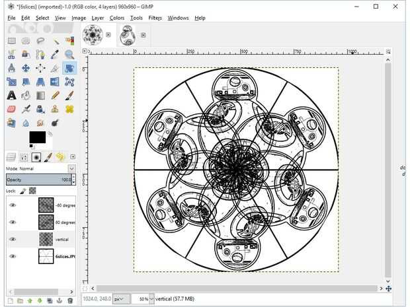The width and height of the screenshot is (410, 307).
Task: Open the Colors menu
Action: click(117, 18)
